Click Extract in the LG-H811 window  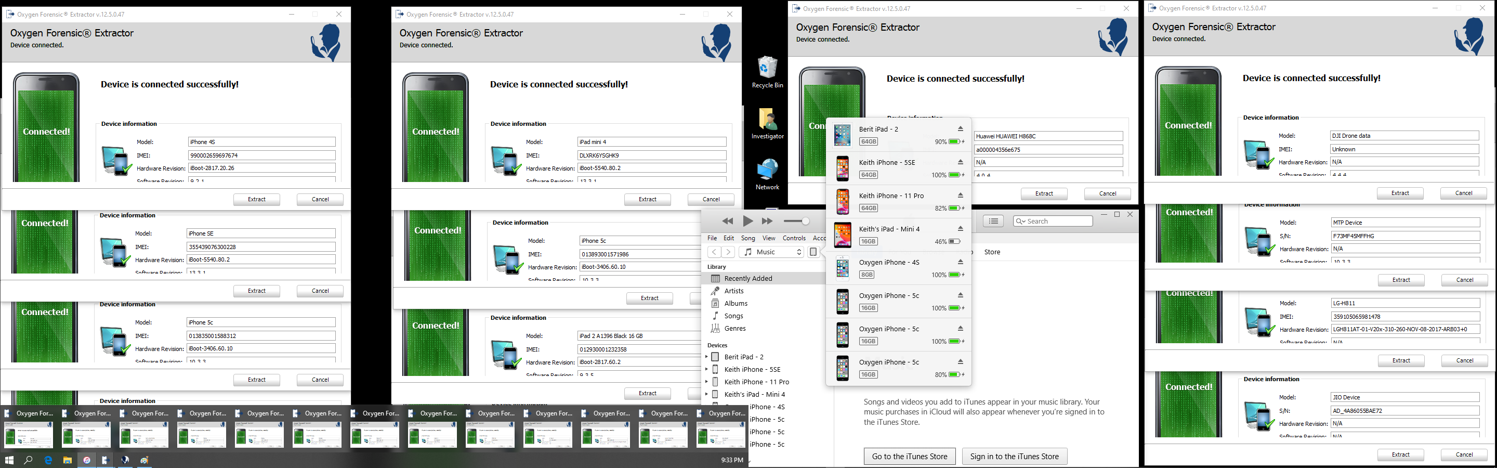tap(1401, 360)
